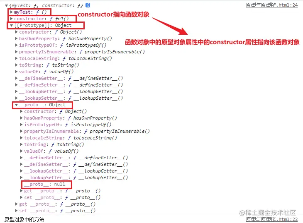
Task: Expand 'get __proto__' directly under [[Prototype]]
Action: [x=17, y=204]
